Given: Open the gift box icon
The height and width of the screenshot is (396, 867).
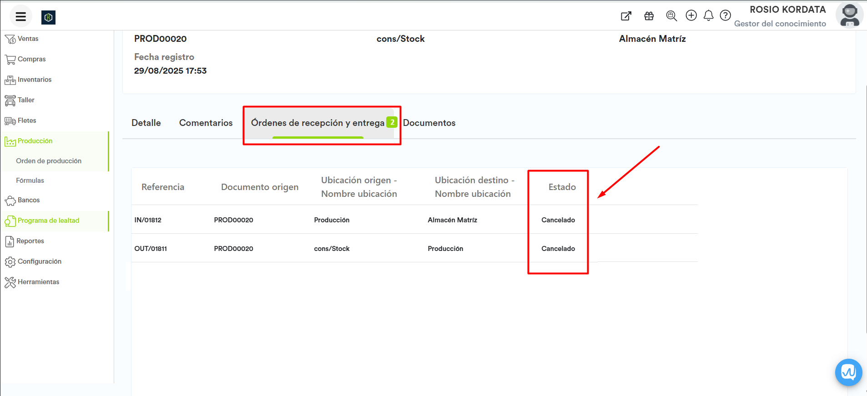Looking at the screenshot, I should tap(649, 16).
